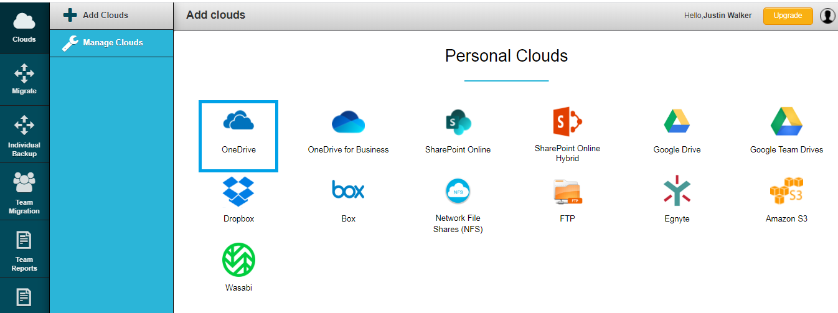Select the Wasabi cloud icon

tap(238, 260)
